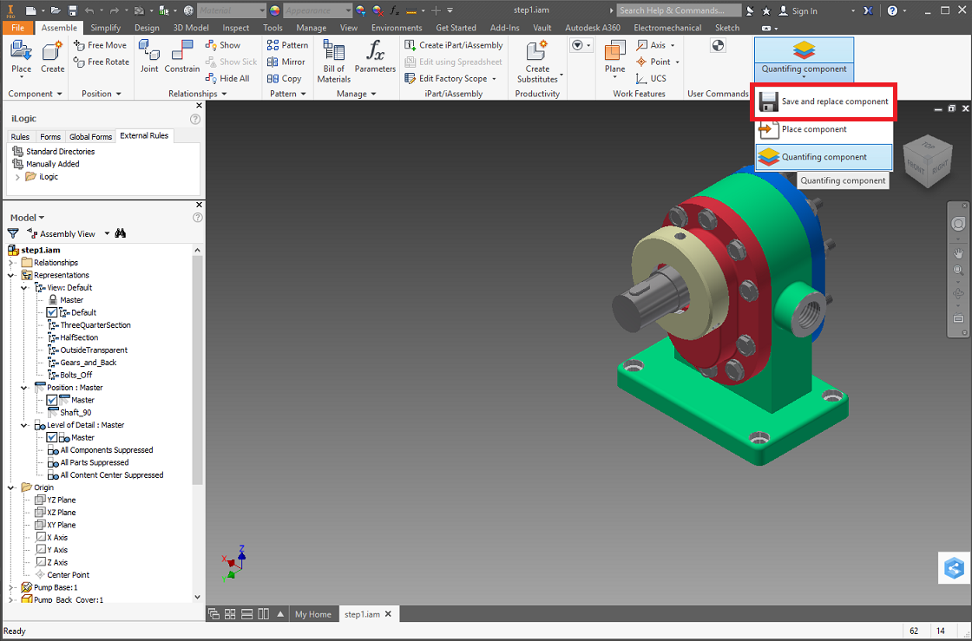This screenshot has width=972, height=641.
Task: Open the Environments ribbon tab
Action: [397, 28]
